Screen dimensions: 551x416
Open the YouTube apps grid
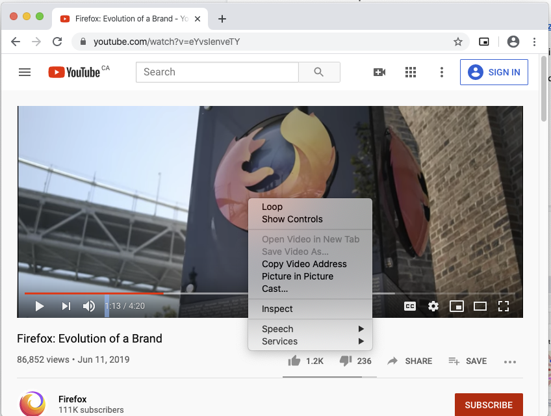pos(411,72)
